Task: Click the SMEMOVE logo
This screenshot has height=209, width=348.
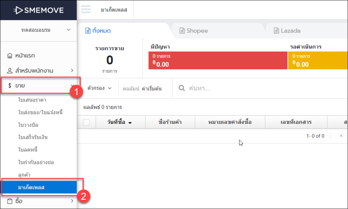Action: pos(38,10)
